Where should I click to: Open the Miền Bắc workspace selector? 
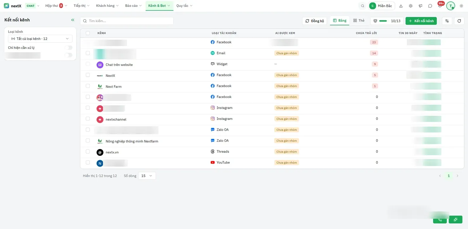[x=382, y=6]
